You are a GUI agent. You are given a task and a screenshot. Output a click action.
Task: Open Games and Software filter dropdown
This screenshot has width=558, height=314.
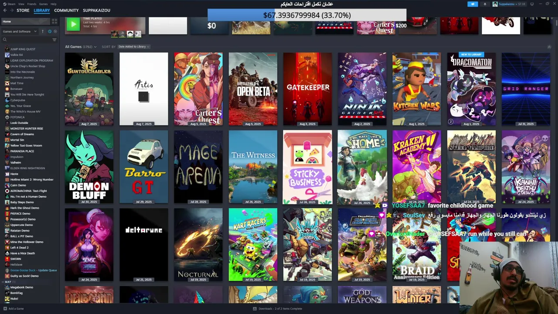[x=20, y=31]
